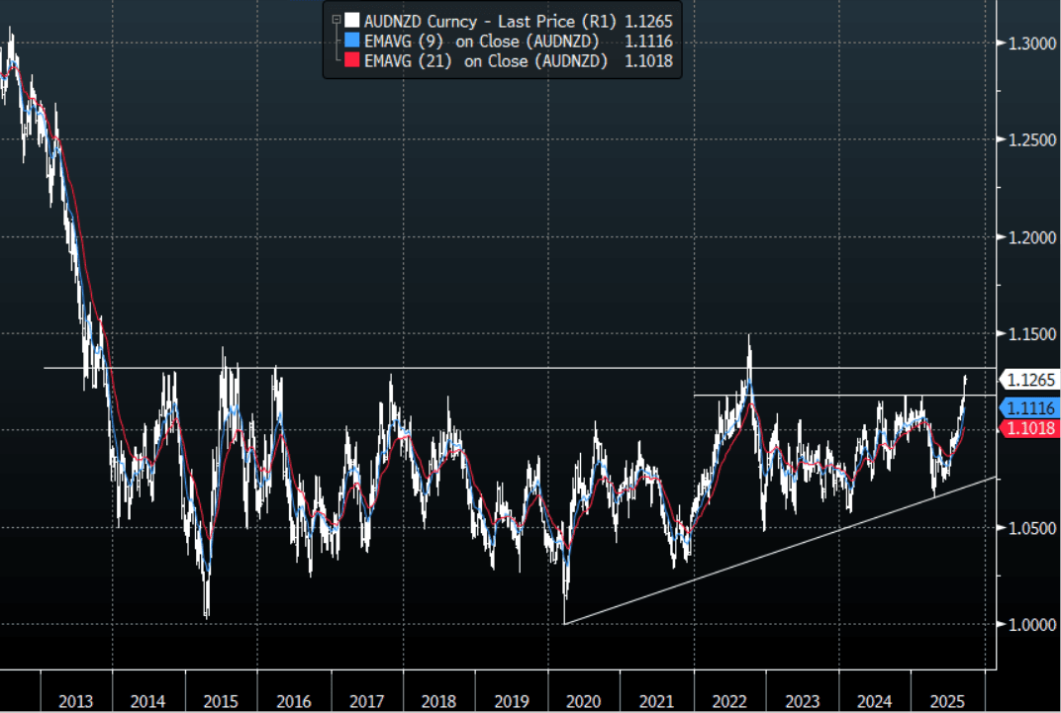
Task: Click the blue EMAVG (9) legend swatch
Action: (352, 41)
